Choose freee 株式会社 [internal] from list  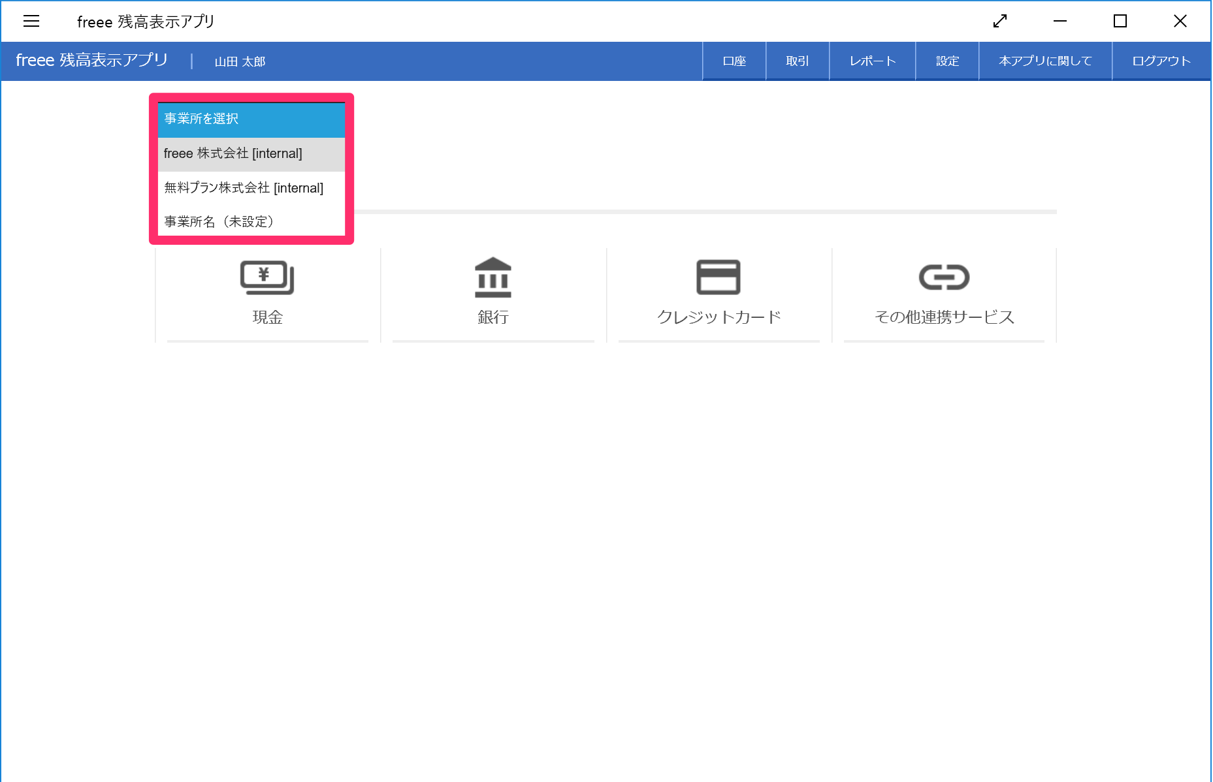pos(251,154)
